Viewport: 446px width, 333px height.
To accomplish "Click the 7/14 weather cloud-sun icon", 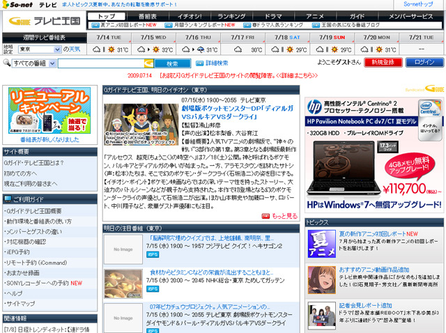I will click(104, 49).
